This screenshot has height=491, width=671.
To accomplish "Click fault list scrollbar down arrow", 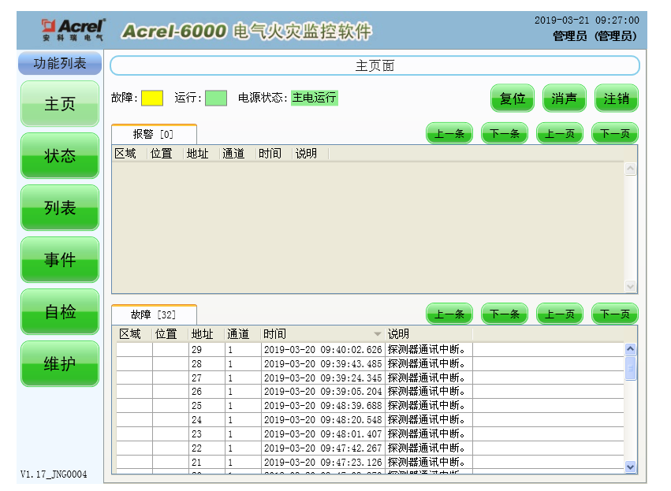I will [x=630, y=467].
